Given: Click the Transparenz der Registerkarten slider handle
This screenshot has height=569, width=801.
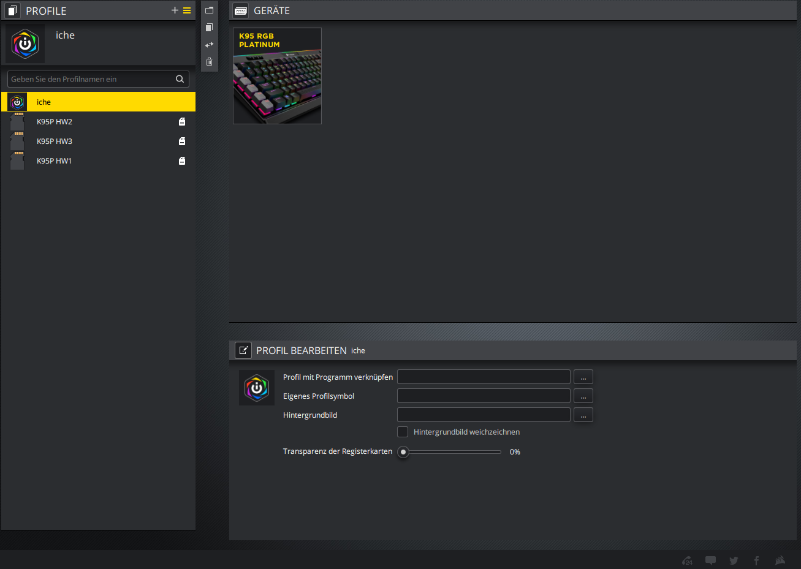Looking at the screenshot, I should [403, 452].
